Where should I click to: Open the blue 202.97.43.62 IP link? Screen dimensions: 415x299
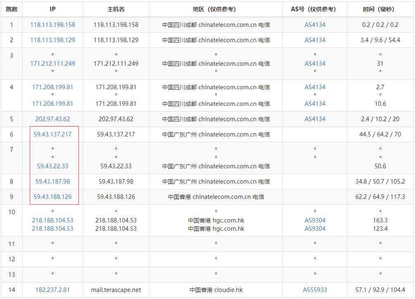tap(53, 119)
